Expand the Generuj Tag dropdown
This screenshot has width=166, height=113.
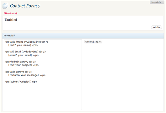(93, 42)
